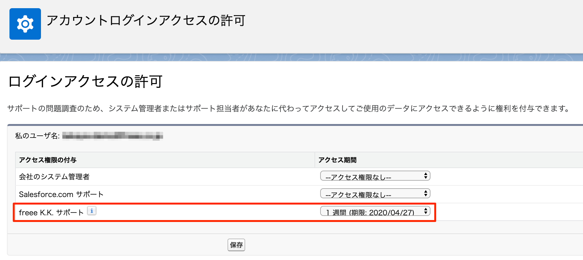This screenshot has height=260, width=583.
Task: Select the Salesforce.com サポート row label
Action: [x=61, y=194]
